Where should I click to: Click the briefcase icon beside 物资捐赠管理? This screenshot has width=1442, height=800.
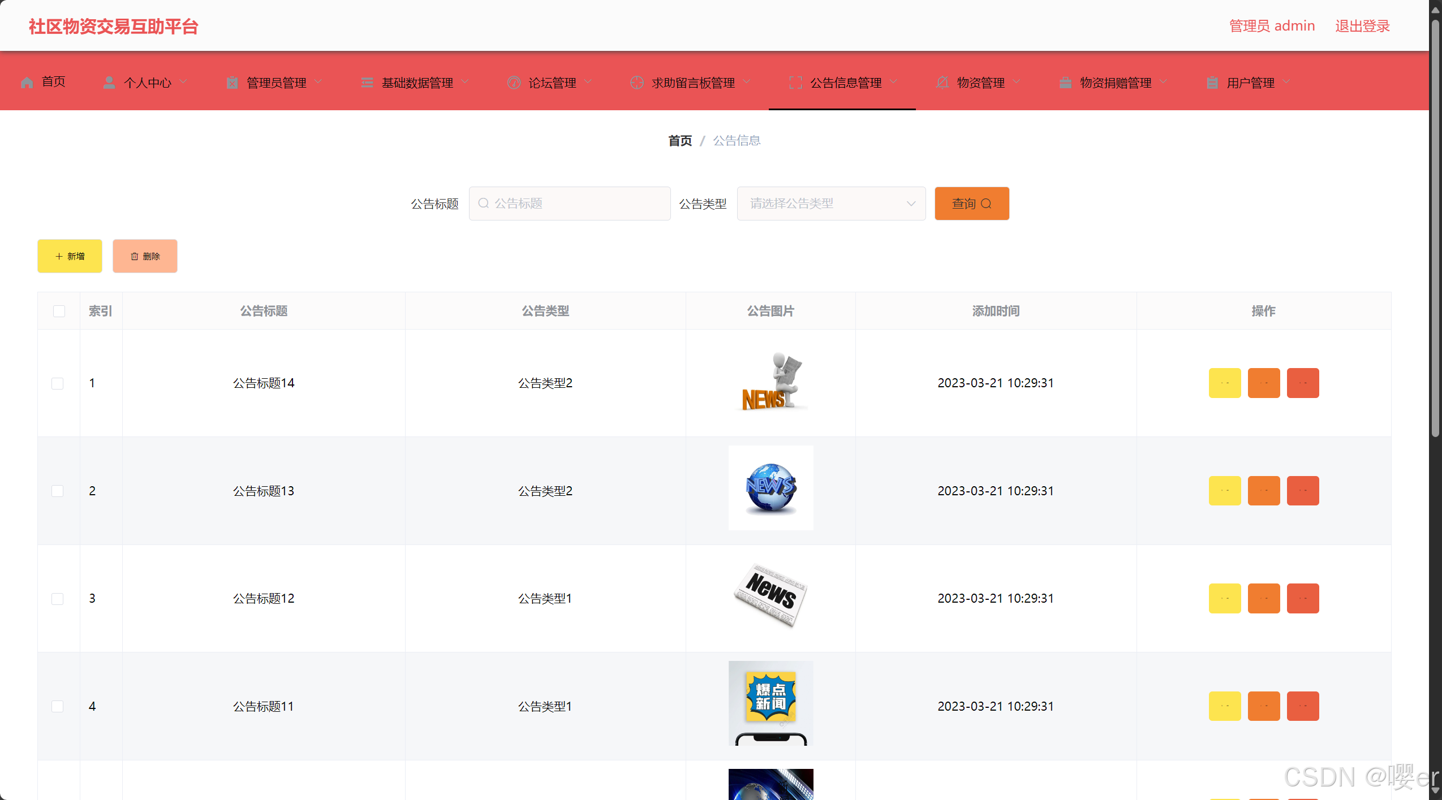point(1065,83)
